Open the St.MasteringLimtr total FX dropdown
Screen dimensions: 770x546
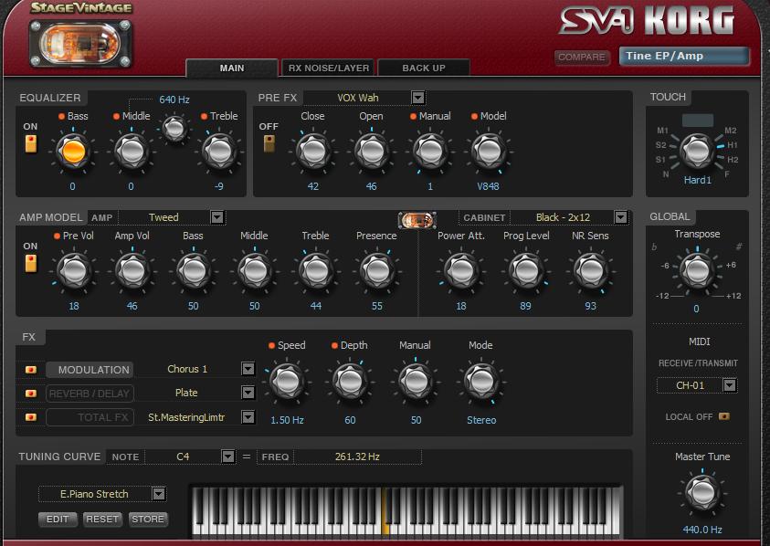248,417
